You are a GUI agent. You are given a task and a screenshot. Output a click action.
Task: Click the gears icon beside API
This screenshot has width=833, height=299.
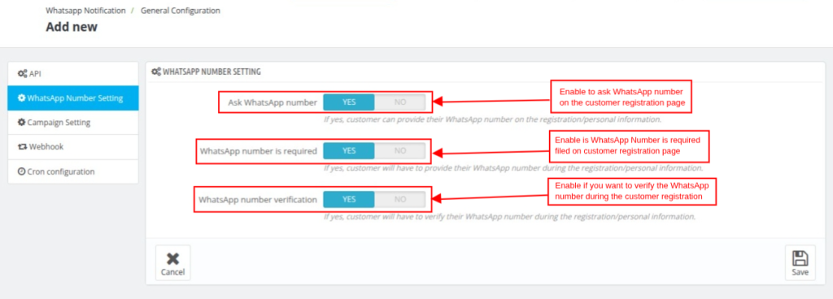pyautogui.click(x=22, y=74)
